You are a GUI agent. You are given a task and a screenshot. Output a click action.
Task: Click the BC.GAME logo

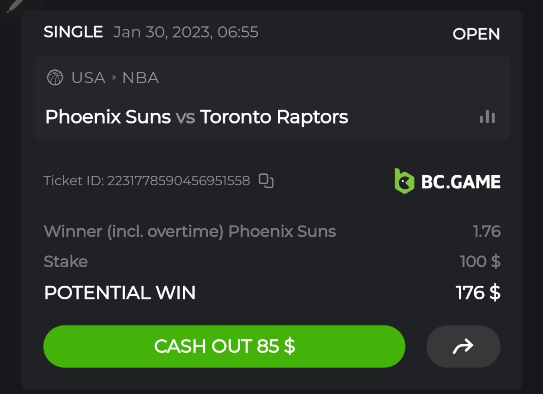(x=447, y=181)
